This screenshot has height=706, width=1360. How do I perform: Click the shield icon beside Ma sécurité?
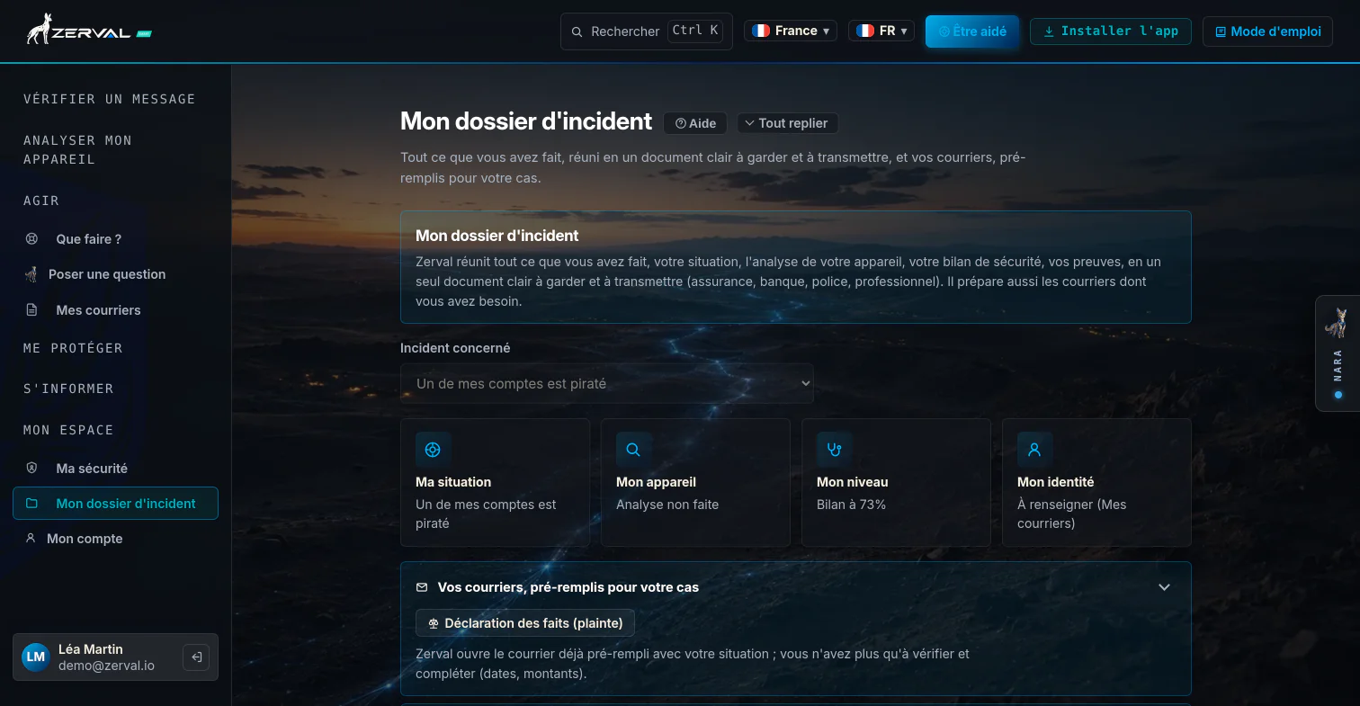pos(31,469)
